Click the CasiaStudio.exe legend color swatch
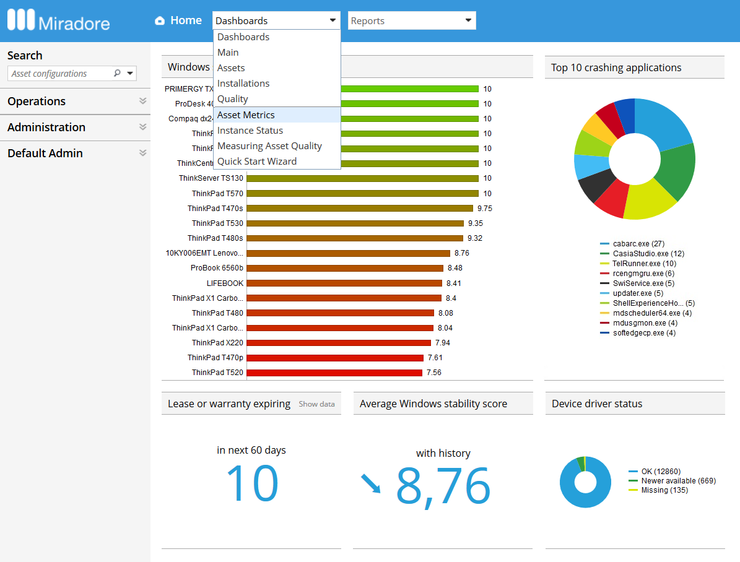Screen dimensions: 740x562 pos(604,254)
